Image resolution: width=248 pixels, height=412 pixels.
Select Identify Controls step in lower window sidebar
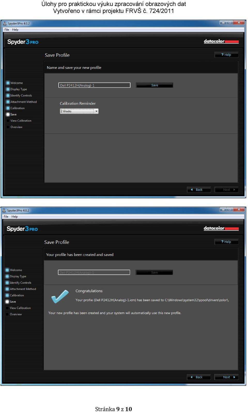tap(19, 283)
